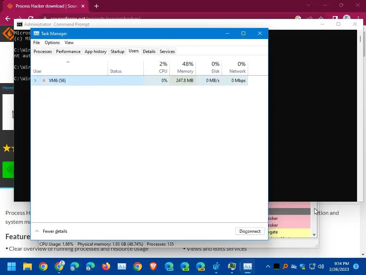Switch to the Startup tab

point(117,52)
